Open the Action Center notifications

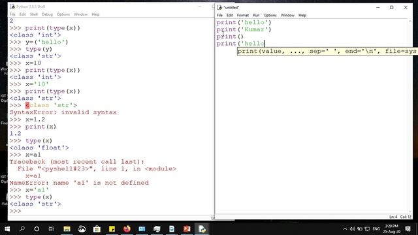coord(408,229)
